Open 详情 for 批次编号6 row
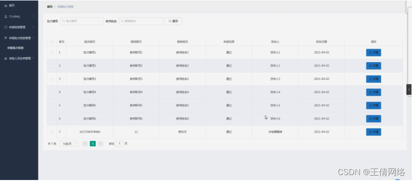Screen dimensions: 413x181 click(373, 118)
